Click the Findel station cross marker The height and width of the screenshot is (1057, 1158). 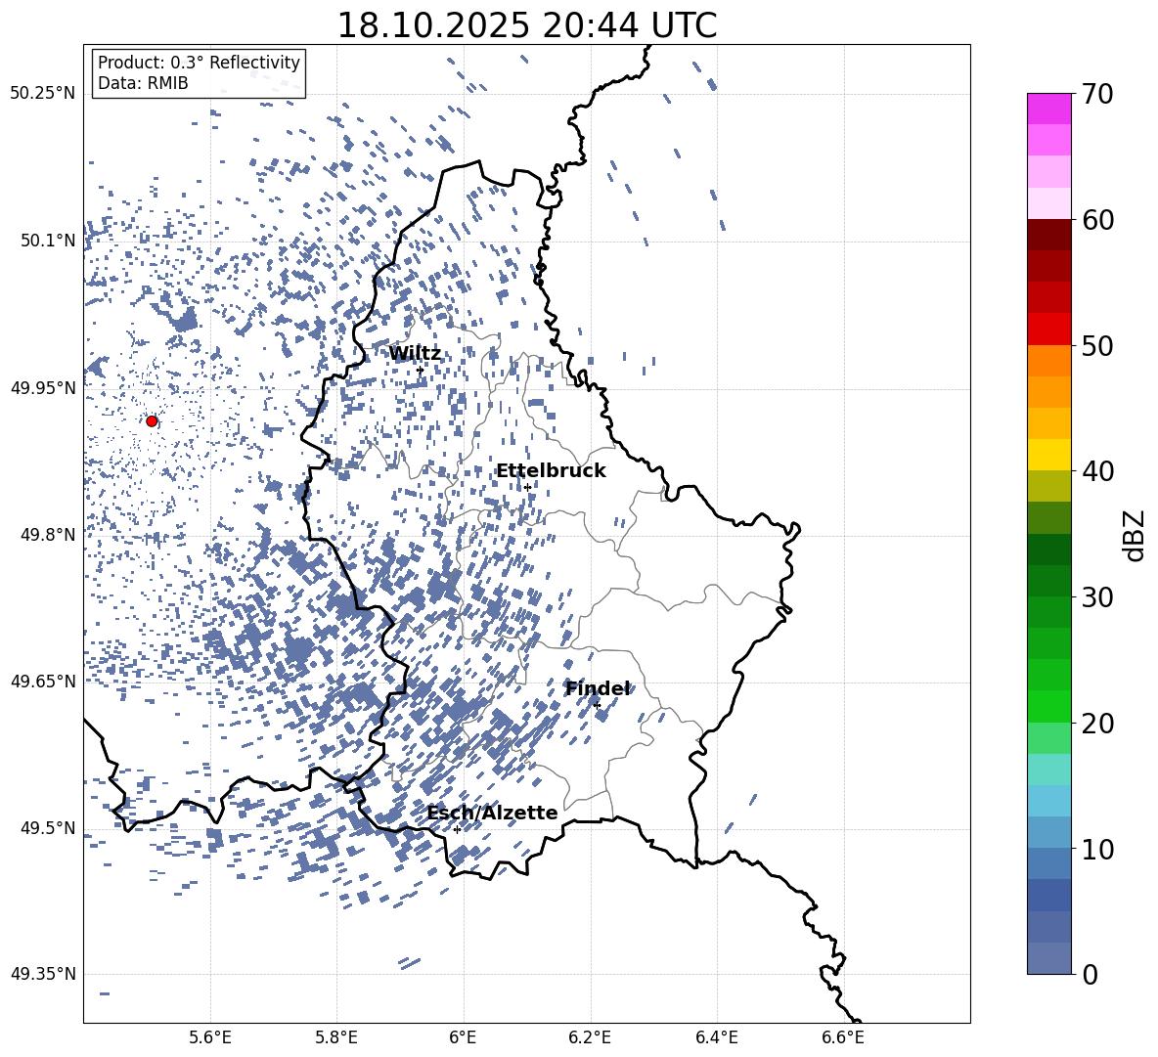597,706
